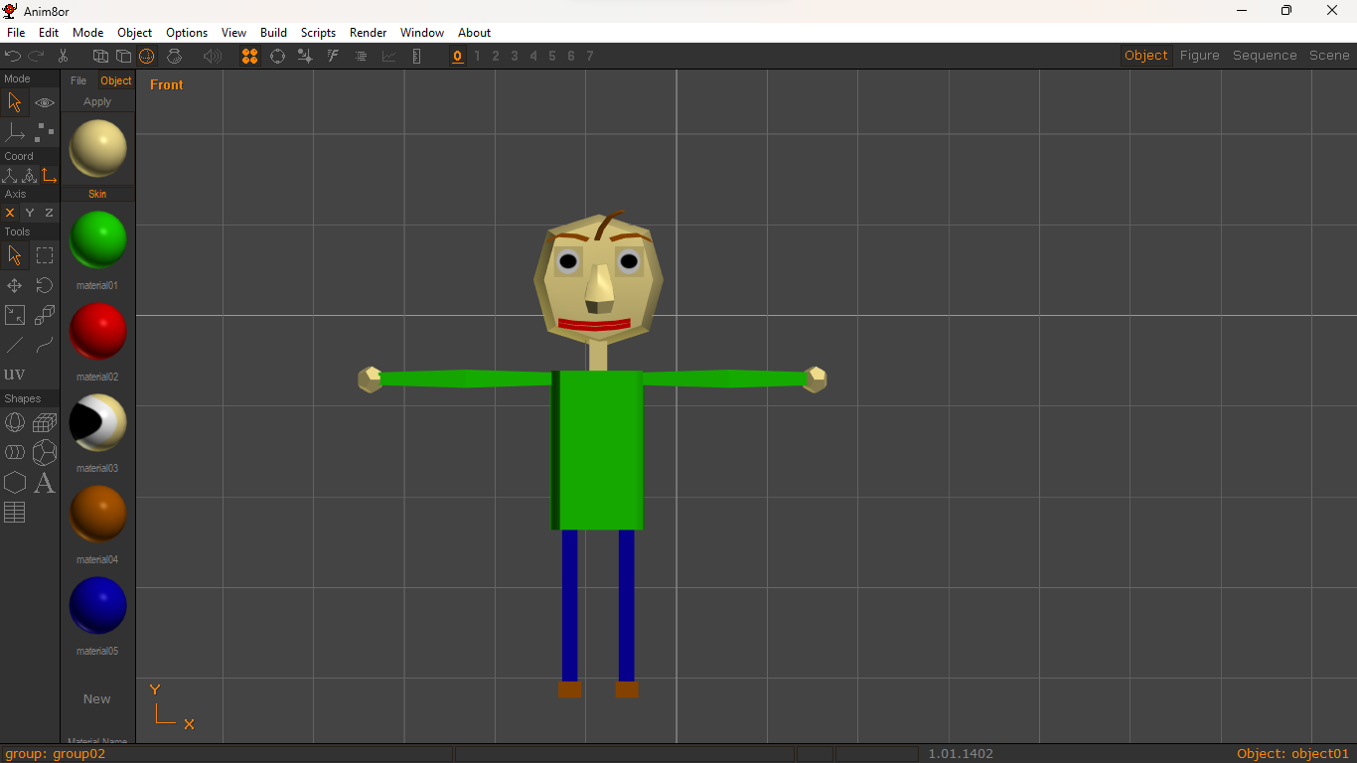Activate the rotate tool under Tools

[44, 285]
